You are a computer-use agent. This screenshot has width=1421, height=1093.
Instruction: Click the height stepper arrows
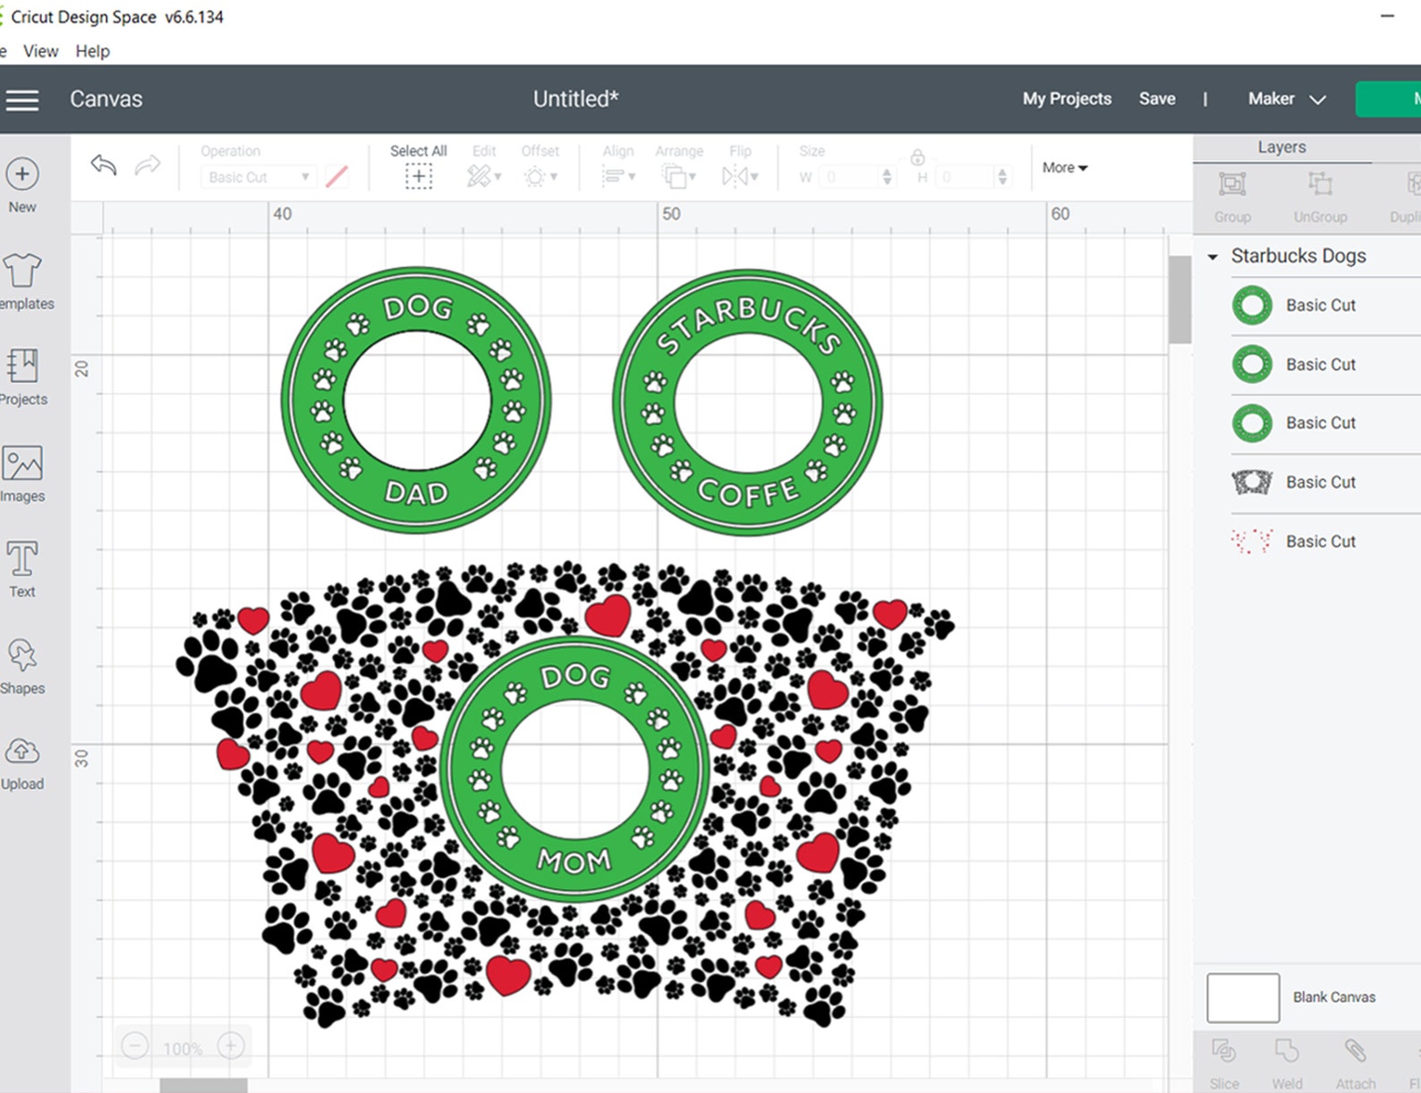[1002, 177]
